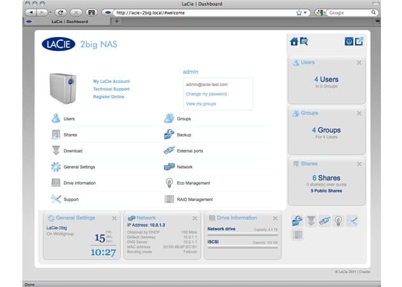Open RAID Management from the main menu
Image resolution: width=402 pixels, height=287 pixels.
[195, 200]
